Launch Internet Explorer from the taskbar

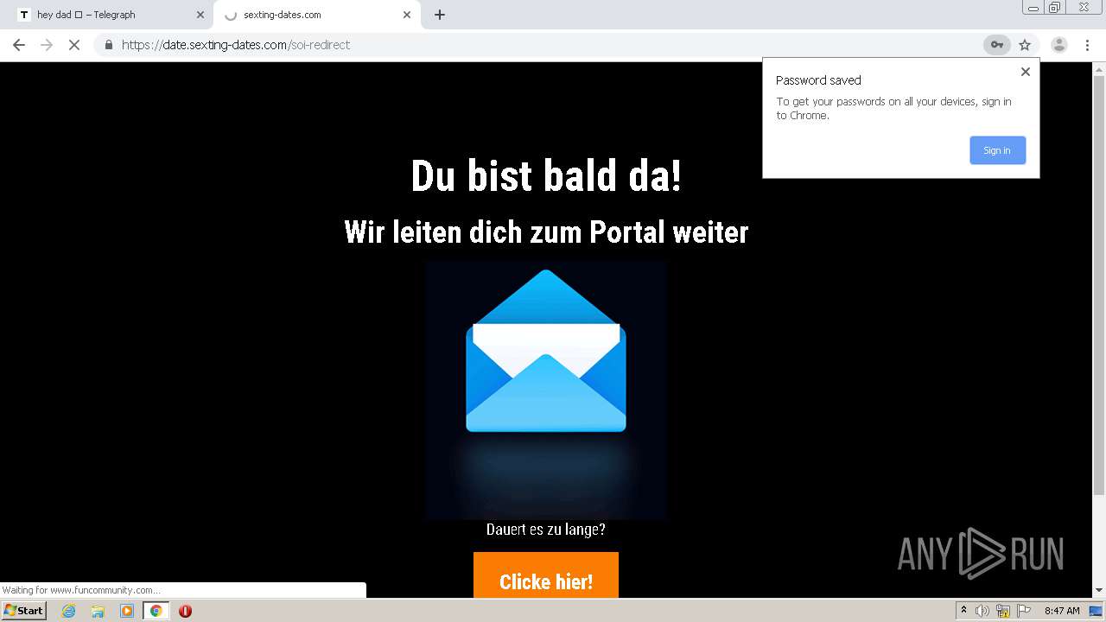(x=68, y=611)
